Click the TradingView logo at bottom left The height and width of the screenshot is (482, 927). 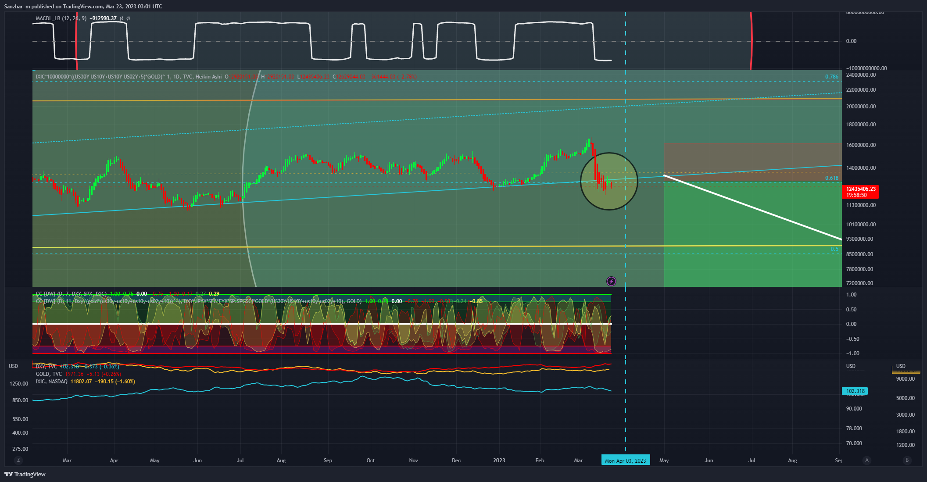pos(25,474)
